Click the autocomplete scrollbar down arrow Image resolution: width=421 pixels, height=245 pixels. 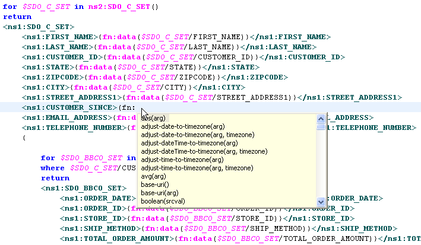(x=321, y=202)
